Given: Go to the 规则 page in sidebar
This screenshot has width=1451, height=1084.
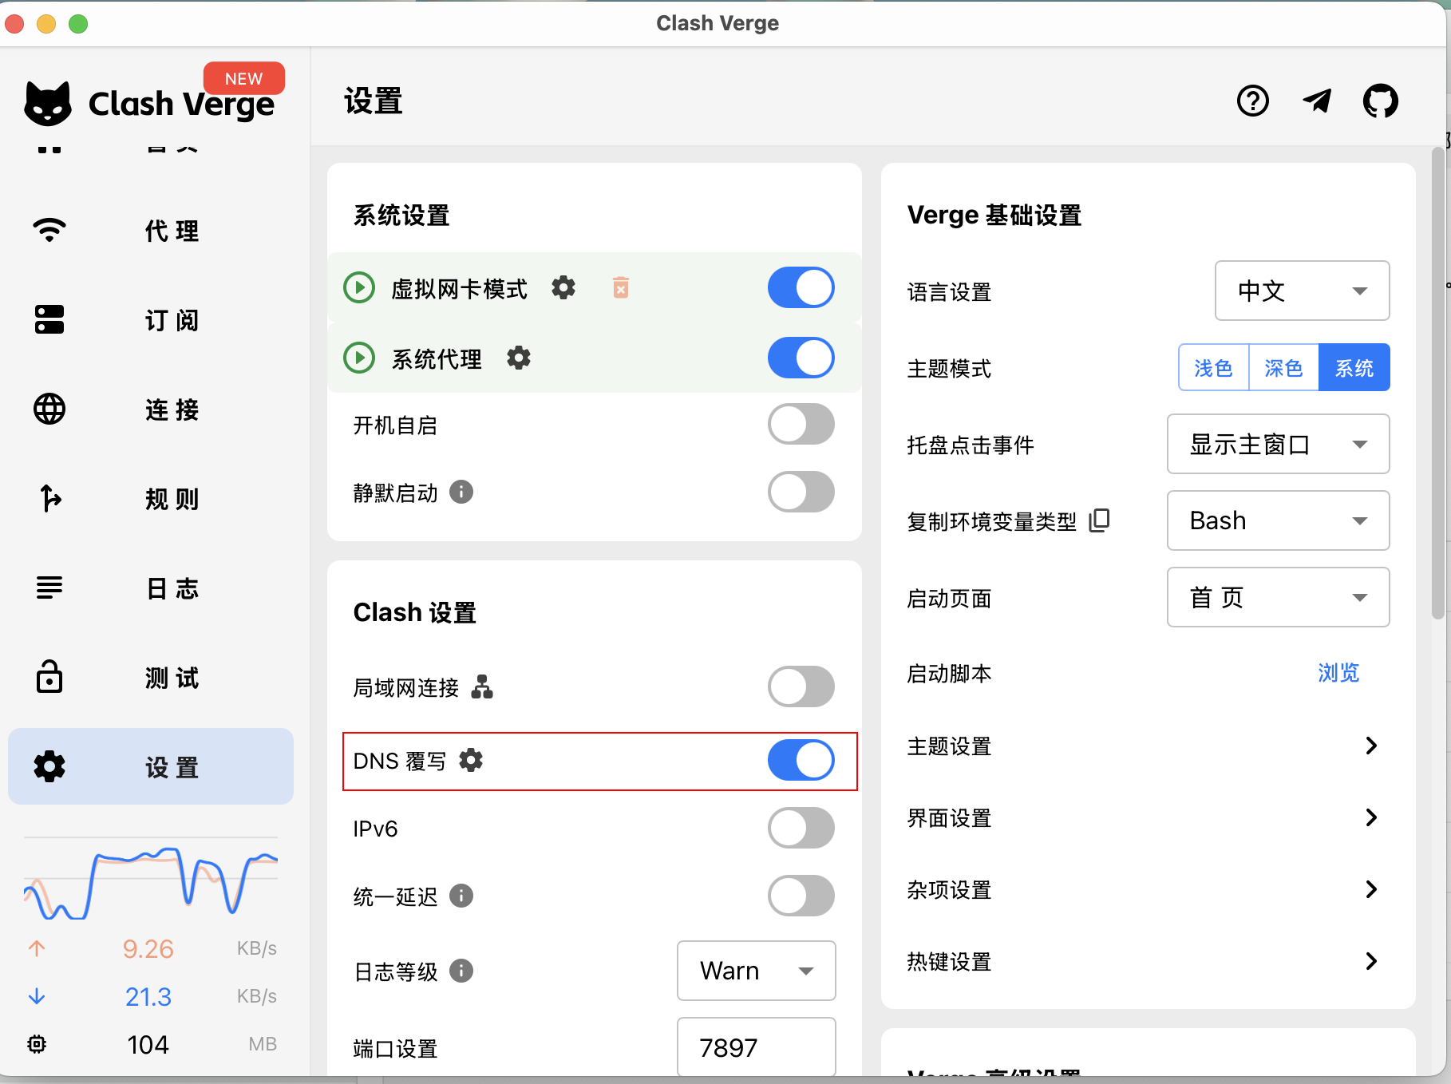Looking at the screenshot, I should pos(151,499).
